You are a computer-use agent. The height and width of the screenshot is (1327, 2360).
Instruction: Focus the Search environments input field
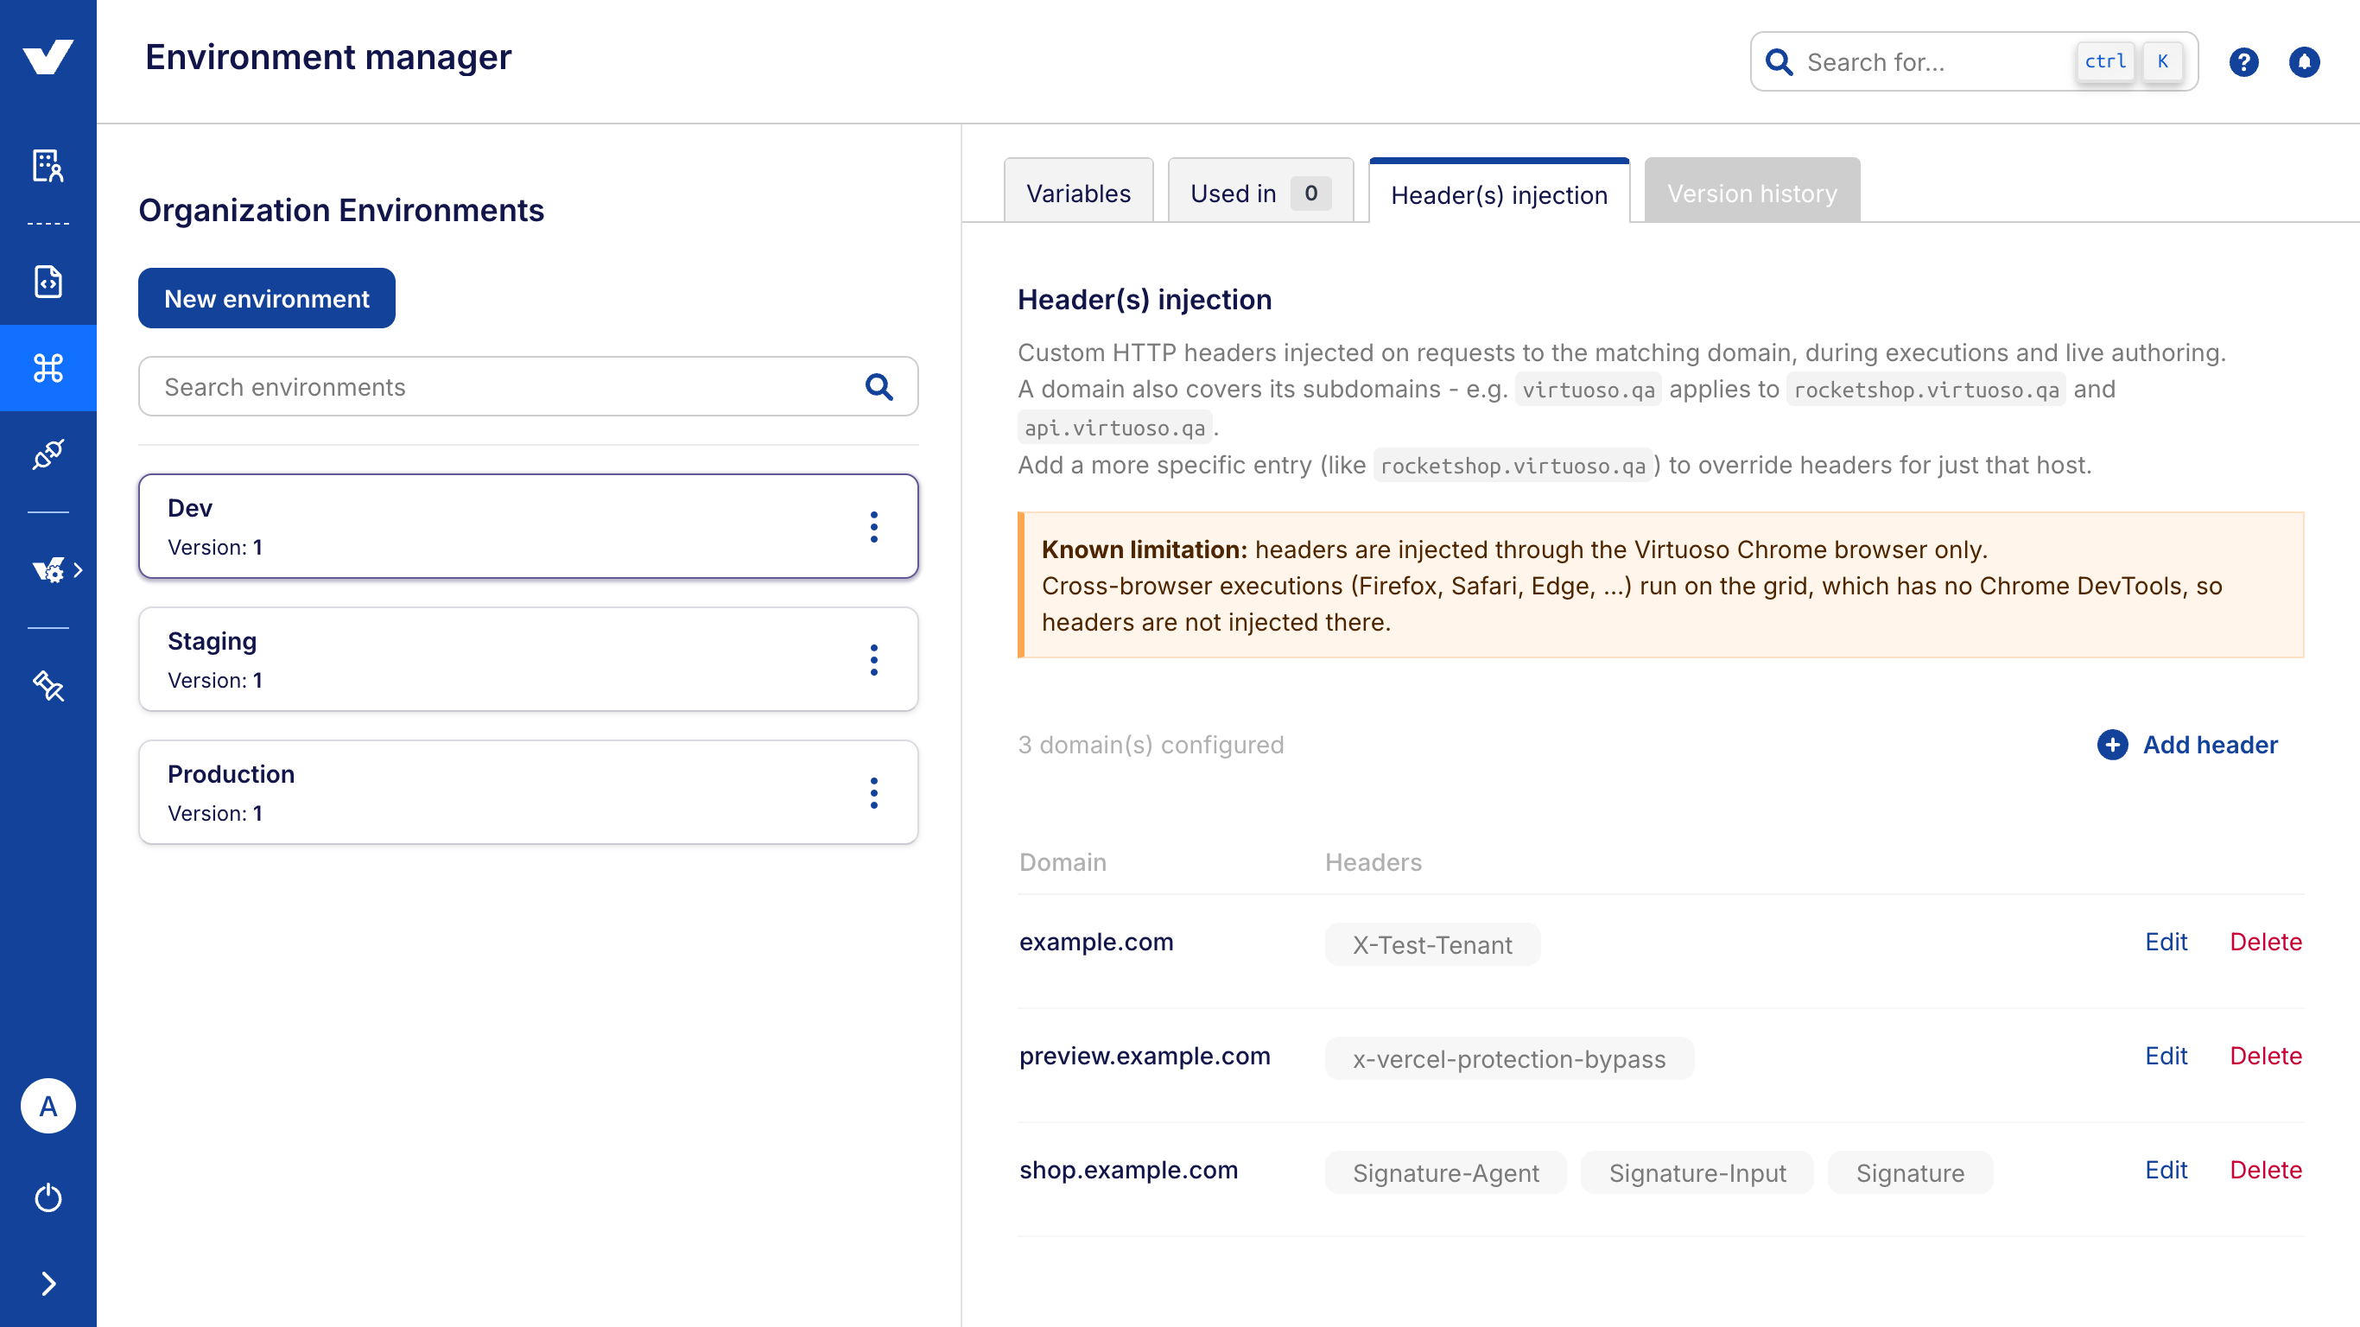click(528, 387)
